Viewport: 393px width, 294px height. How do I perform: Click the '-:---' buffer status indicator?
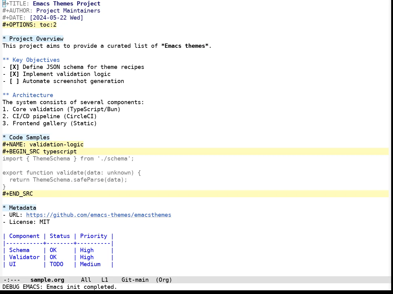(12, 280)
